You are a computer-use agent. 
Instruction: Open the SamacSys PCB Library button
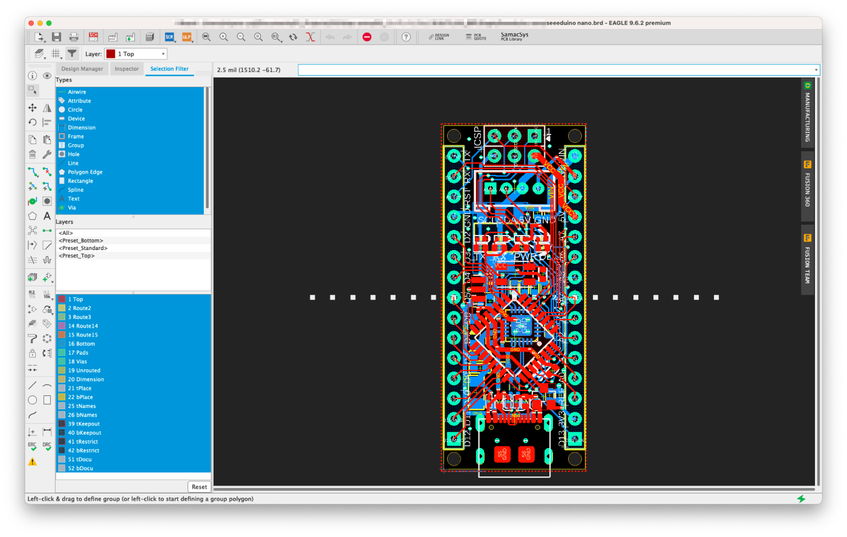click(514, 36)
